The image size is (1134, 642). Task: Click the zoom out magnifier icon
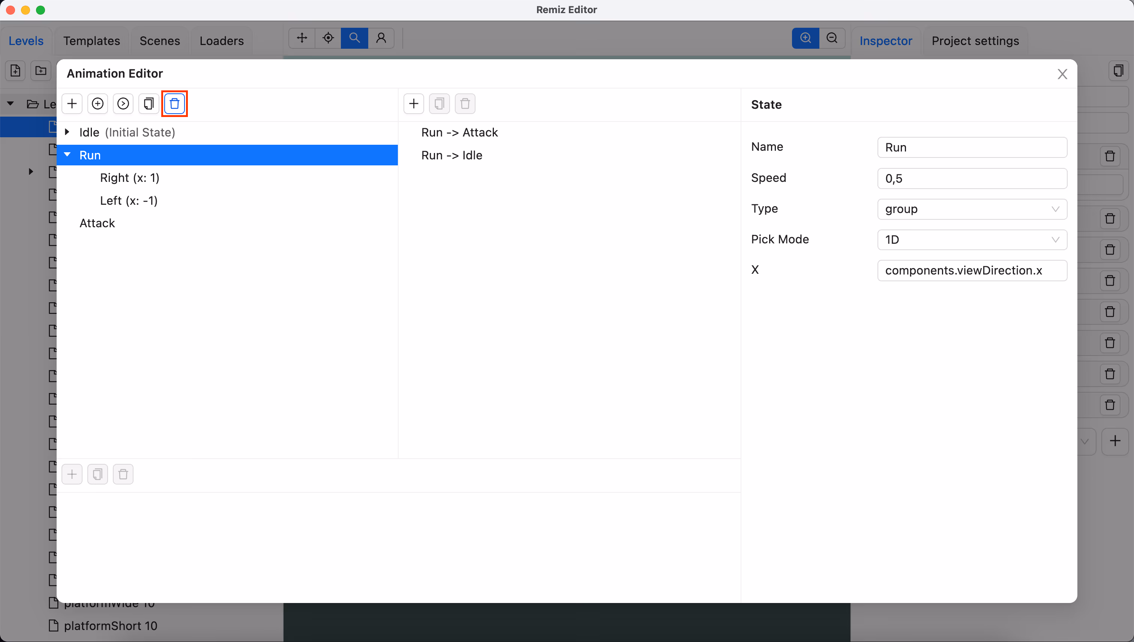[832, 38]
